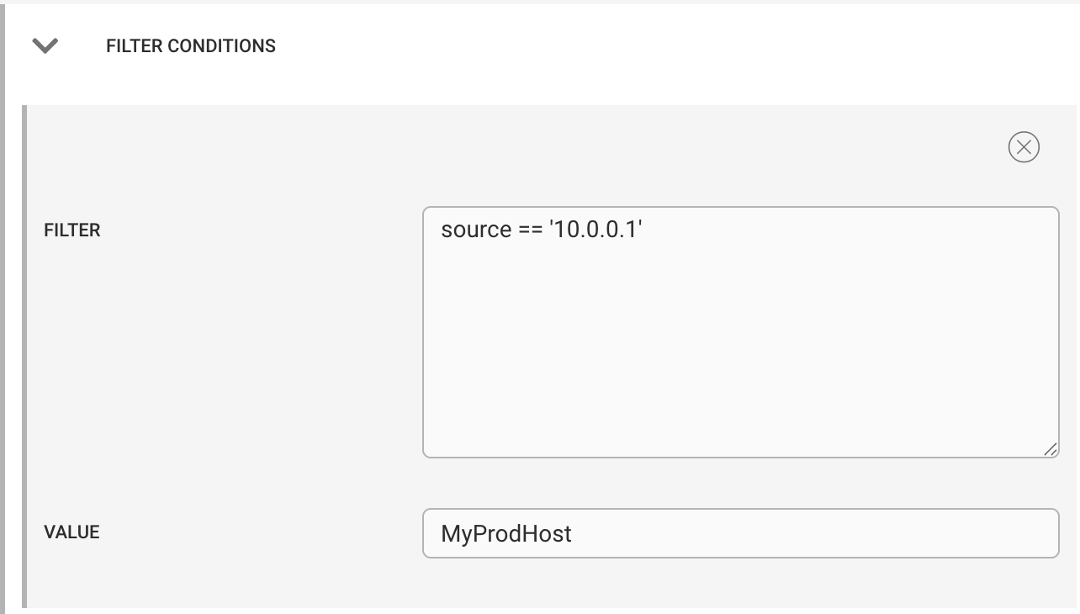This screenshot has height=614, width=1080.
Task: Collapse the Filter Conditions section chevron
Action: coord(45,46)
